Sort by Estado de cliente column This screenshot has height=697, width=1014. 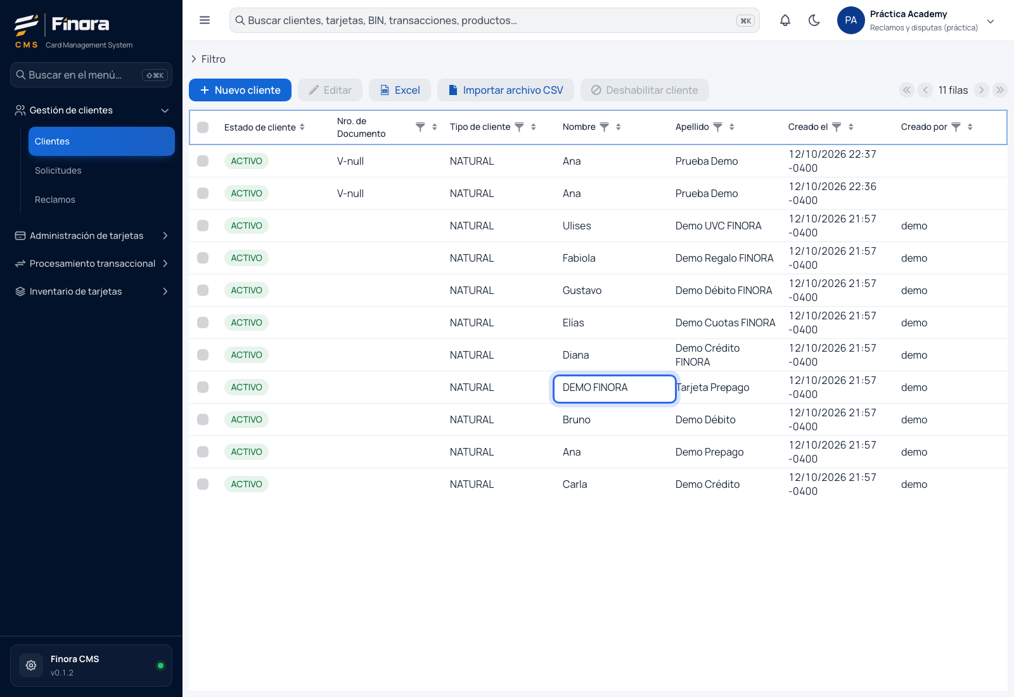302,127
